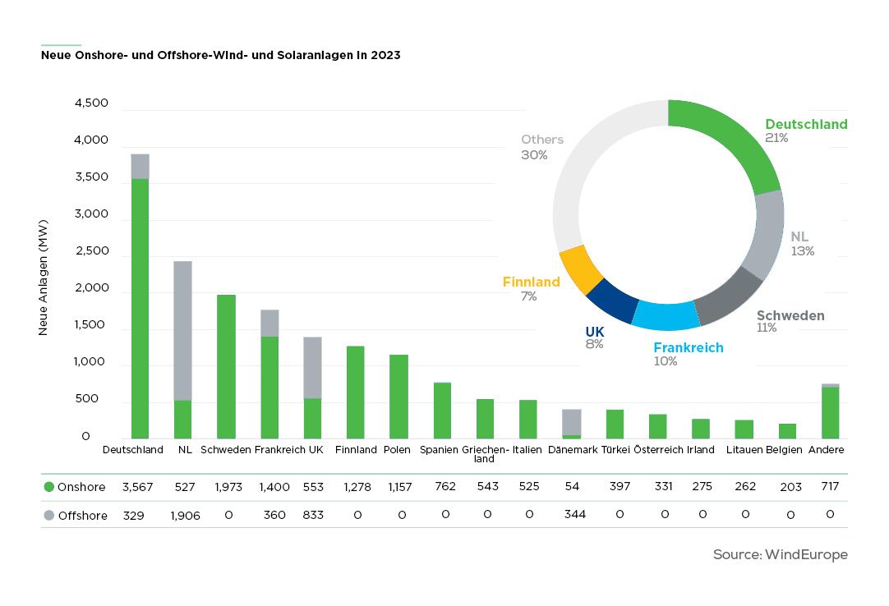
Task: Click the gray Offshore legend dot
Action: [x=48, y=516]
